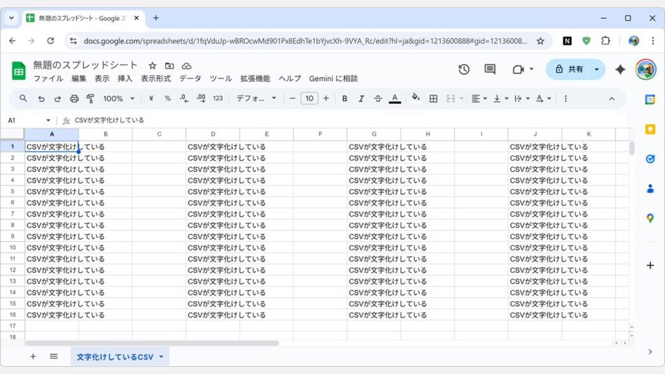The width and height of the screenshot is (665, 374).
Task: Toggle bold formatting in the toolbar
Action: point(344,98)
